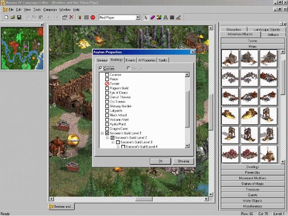Open the AI Properties tab
This screenshot has height=216, width=288.
[x=147, y=60]
